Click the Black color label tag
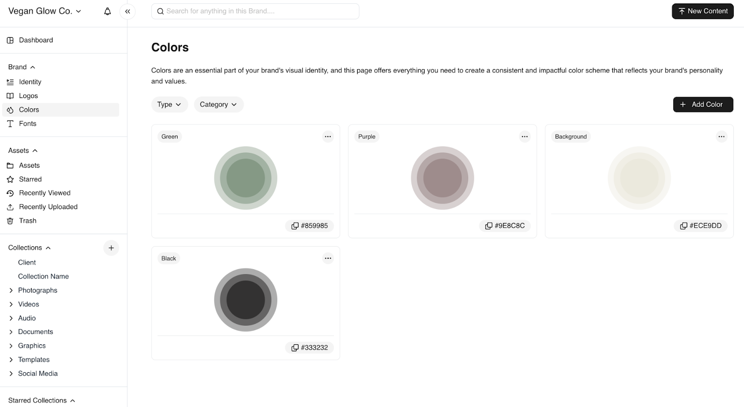The height and width of the screenshot is (407, 744). pos(169,258)
